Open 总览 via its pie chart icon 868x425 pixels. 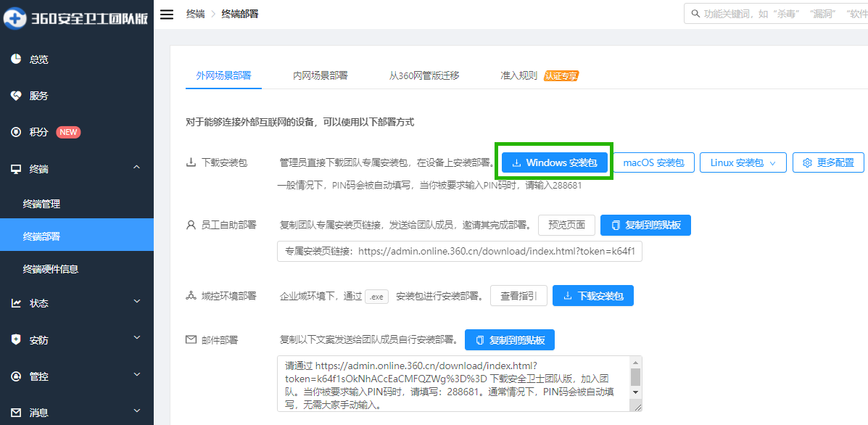[x=16, y=59]
